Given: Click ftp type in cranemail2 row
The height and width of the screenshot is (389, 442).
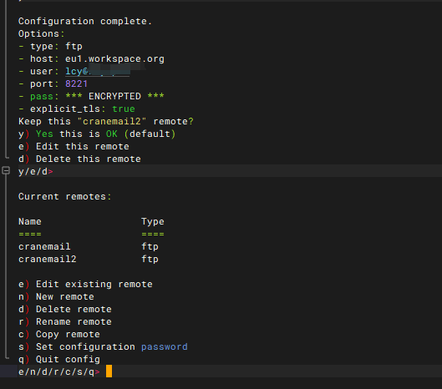Looking at the screenshot, I should [150, 259].
